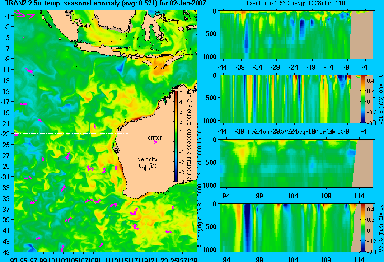Click '-44' tick under the top temperature section
The width and height of the screenshot is (384, 262).
pos(222,67)
